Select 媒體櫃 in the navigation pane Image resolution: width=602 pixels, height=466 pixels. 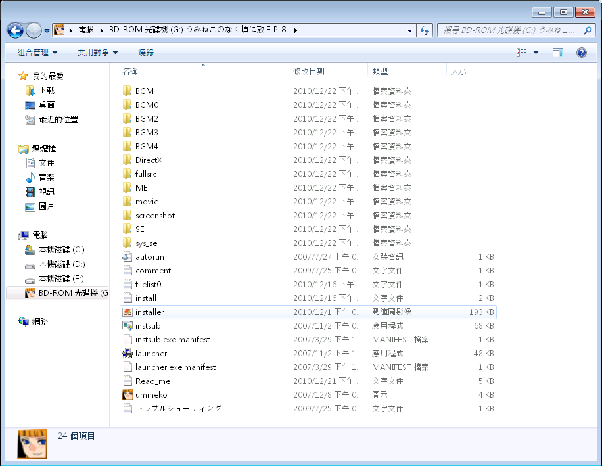coord(37,148)
